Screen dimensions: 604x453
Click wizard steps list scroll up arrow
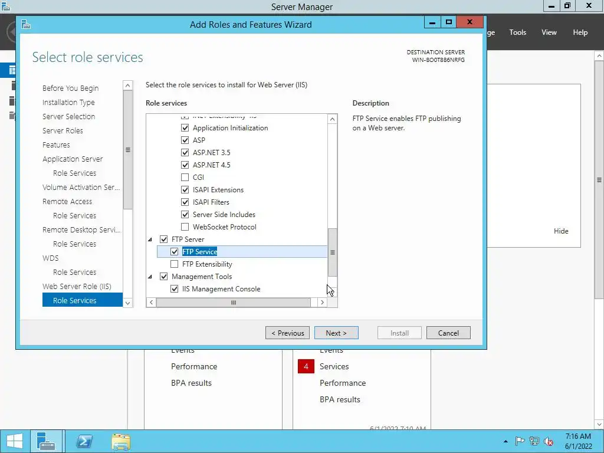128,85
